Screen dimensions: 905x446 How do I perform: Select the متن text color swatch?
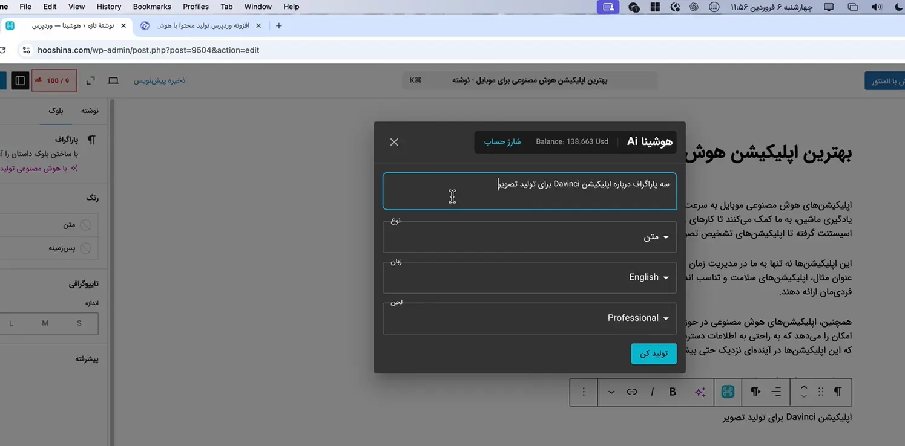coord(85,225)
